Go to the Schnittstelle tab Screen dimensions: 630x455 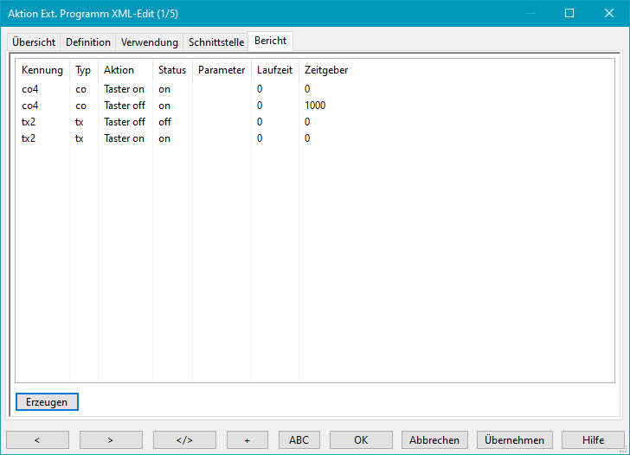tap(216, 42)
